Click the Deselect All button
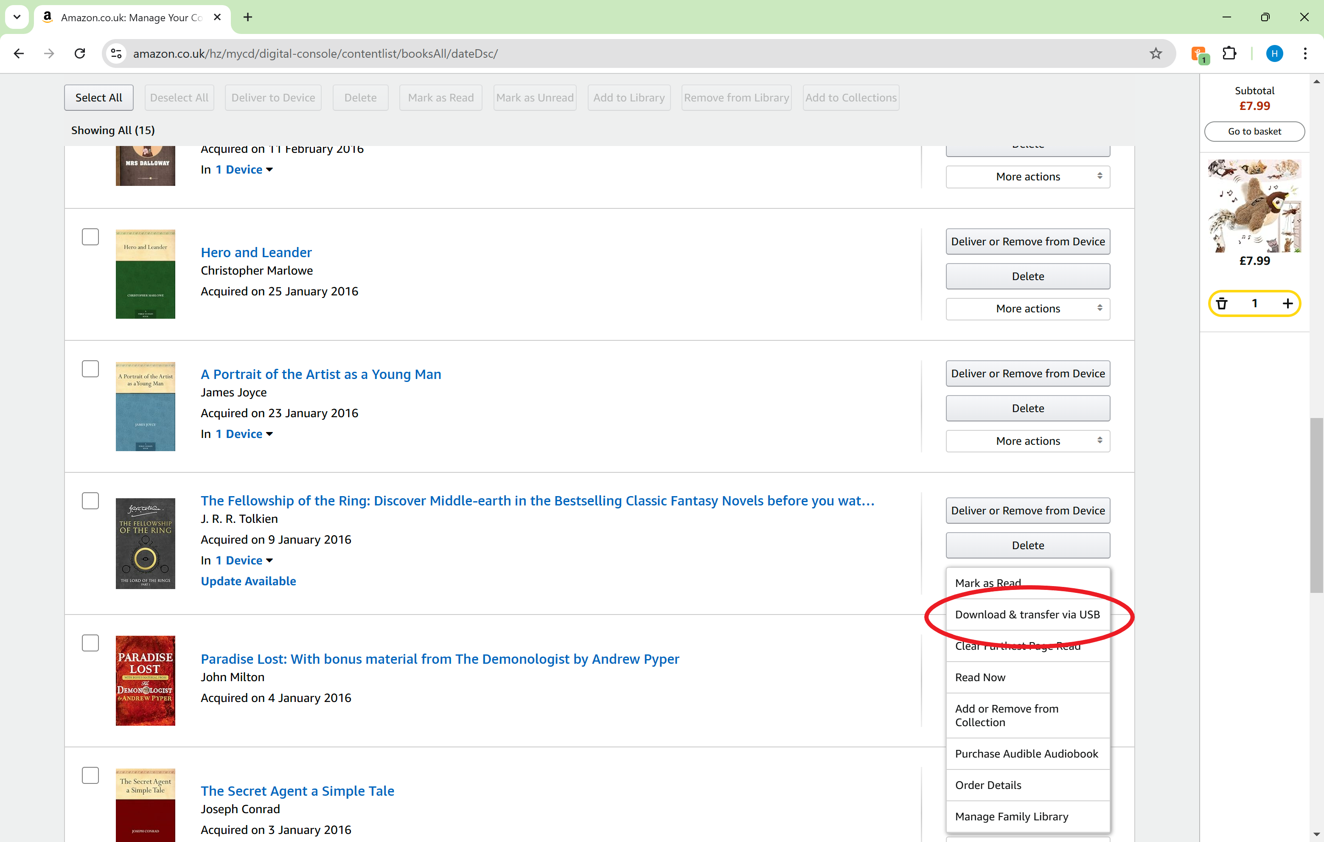 pos(179,97)
